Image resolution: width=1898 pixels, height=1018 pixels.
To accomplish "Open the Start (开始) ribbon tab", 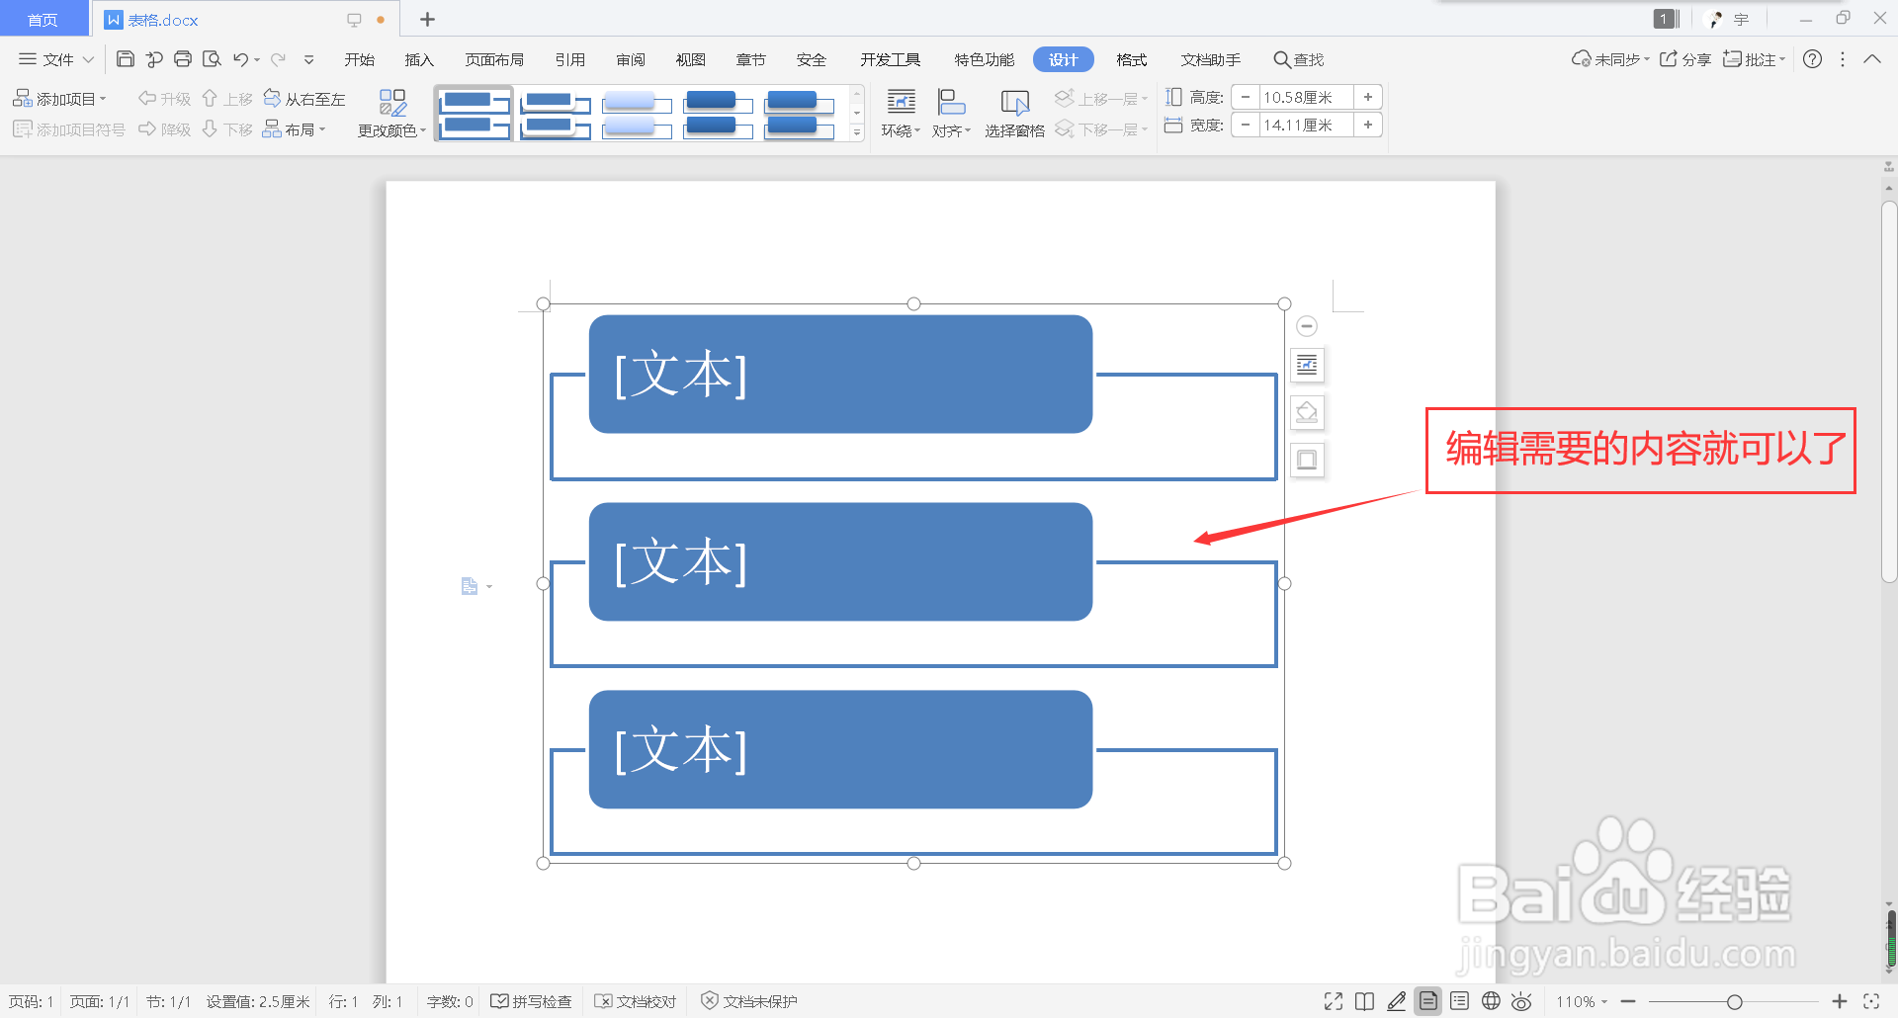I will (x=359, y=59).
